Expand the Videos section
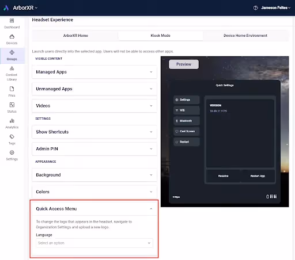The width and height of the screenshot is (295, 260). [94, 106]
